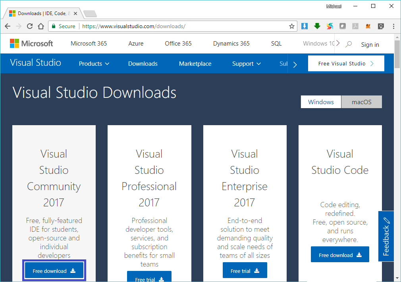Select the macOS platform tab
The height and width of the screenshot is (282, 401).
(361, 102)
